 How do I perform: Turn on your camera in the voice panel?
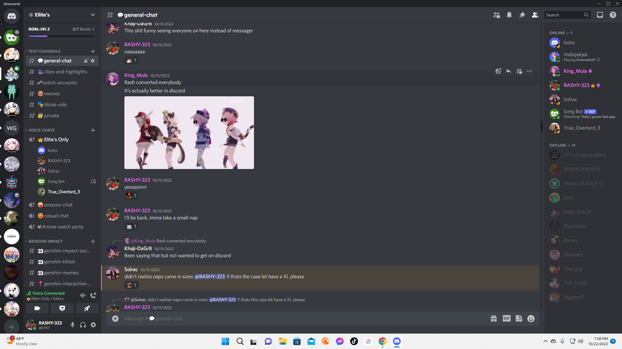point(37,308)
